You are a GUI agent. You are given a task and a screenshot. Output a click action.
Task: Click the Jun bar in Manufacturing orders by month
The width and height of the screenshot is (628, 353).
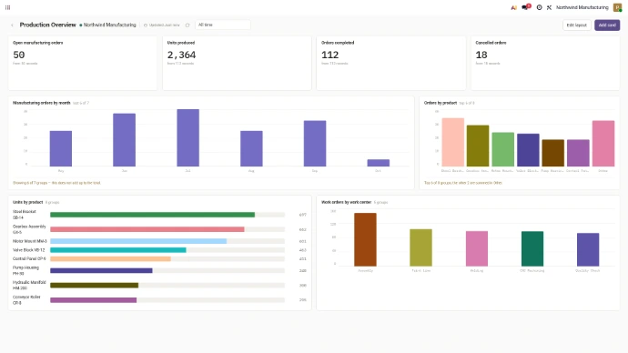pyautogui.click(x=124, y=140)
